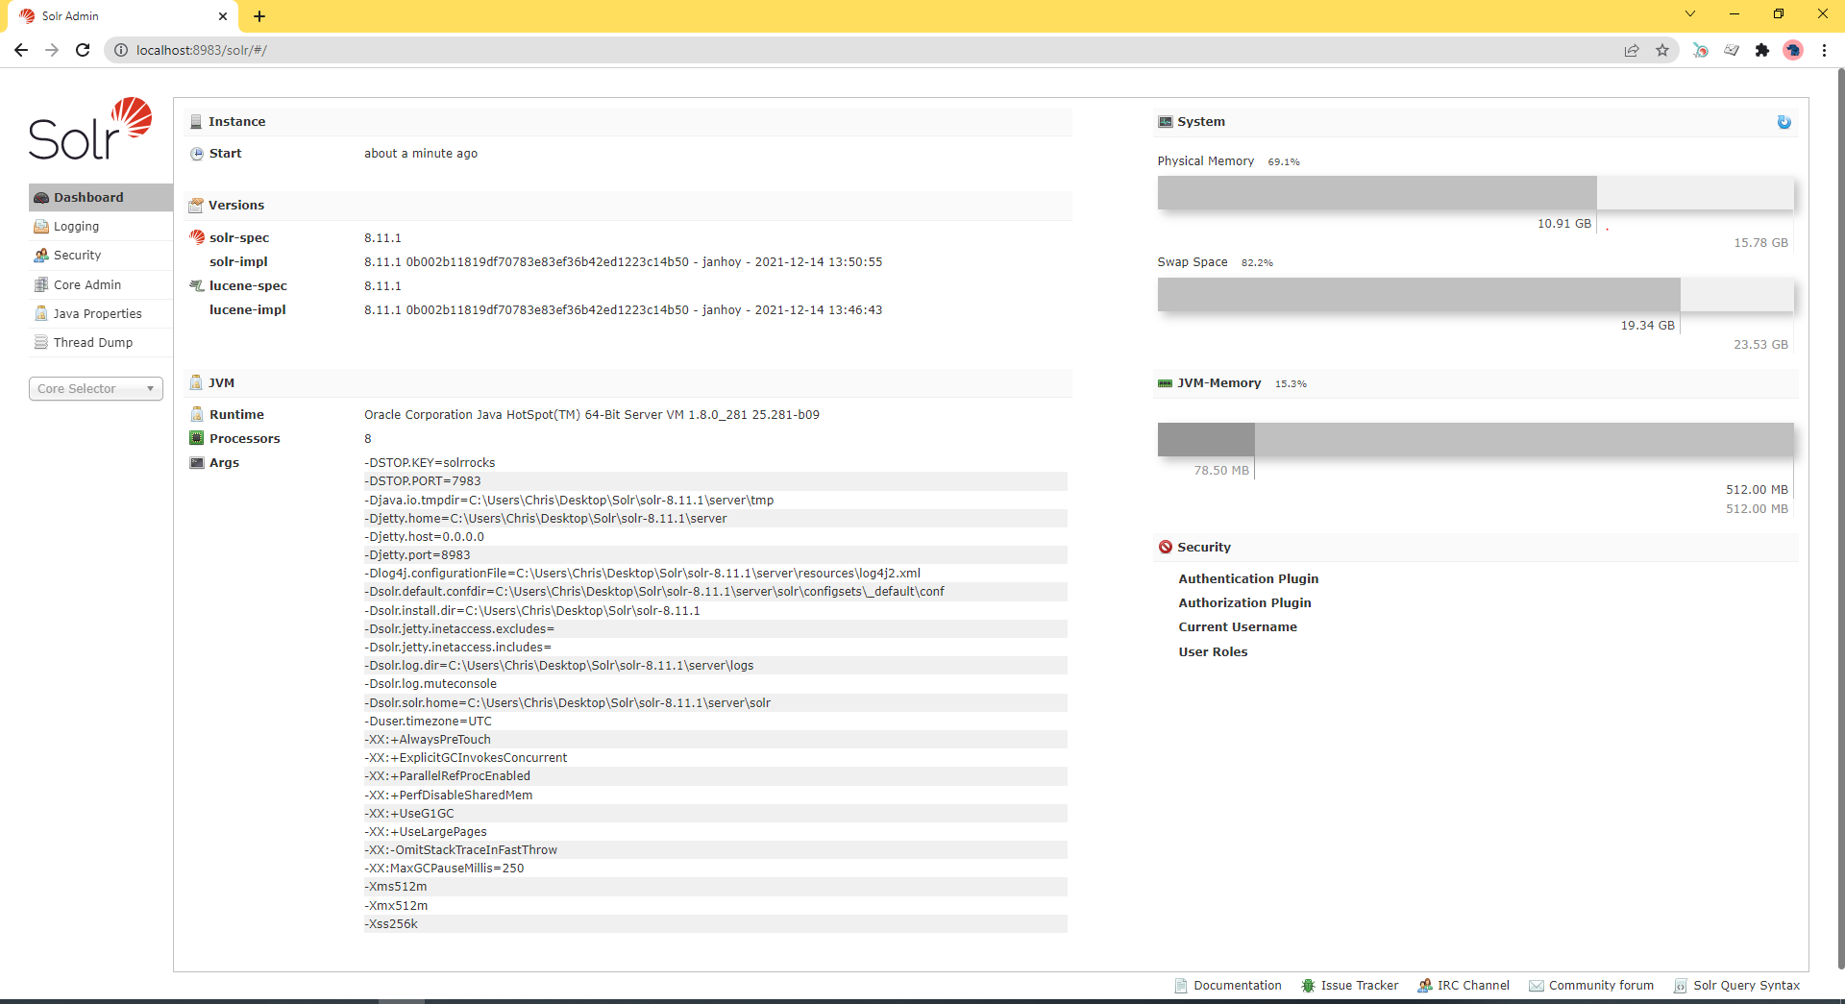This screenshot has height=1004, width=1845.
Task: Open tab search chevron in title bar
Action: point(1690,14)
